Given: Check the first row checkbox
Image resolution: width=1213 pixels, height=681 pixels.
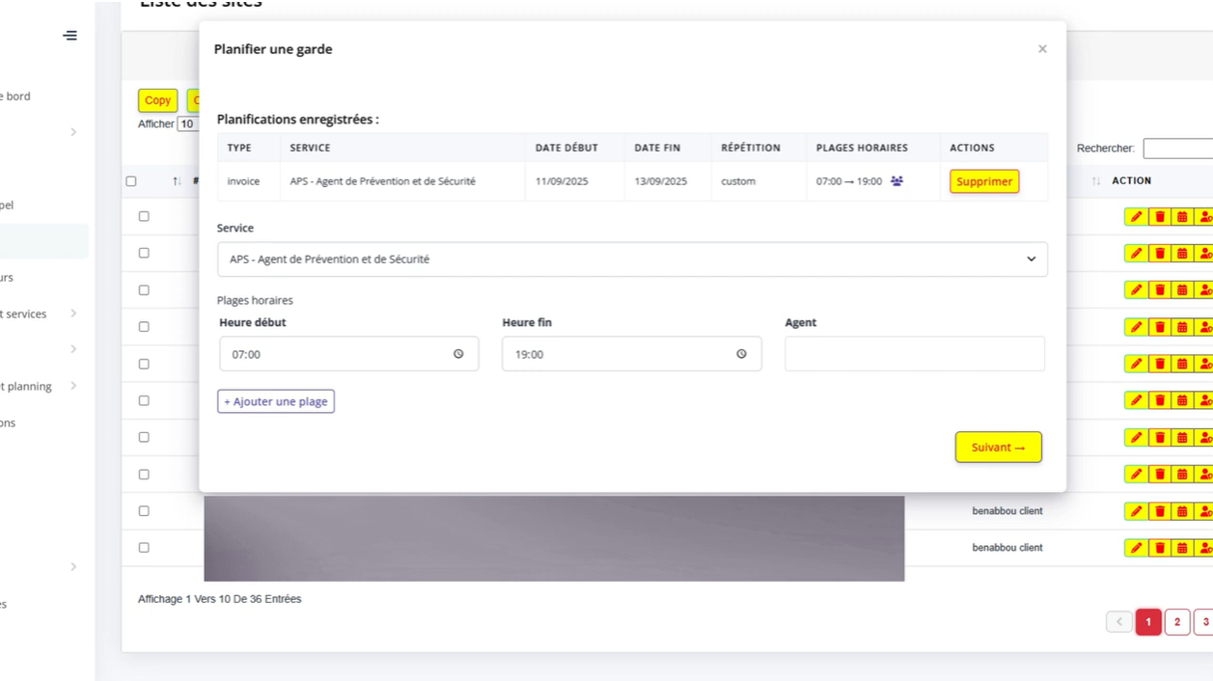Looking at the screenshot, I should pyautogui.click(x=144, y=216).
